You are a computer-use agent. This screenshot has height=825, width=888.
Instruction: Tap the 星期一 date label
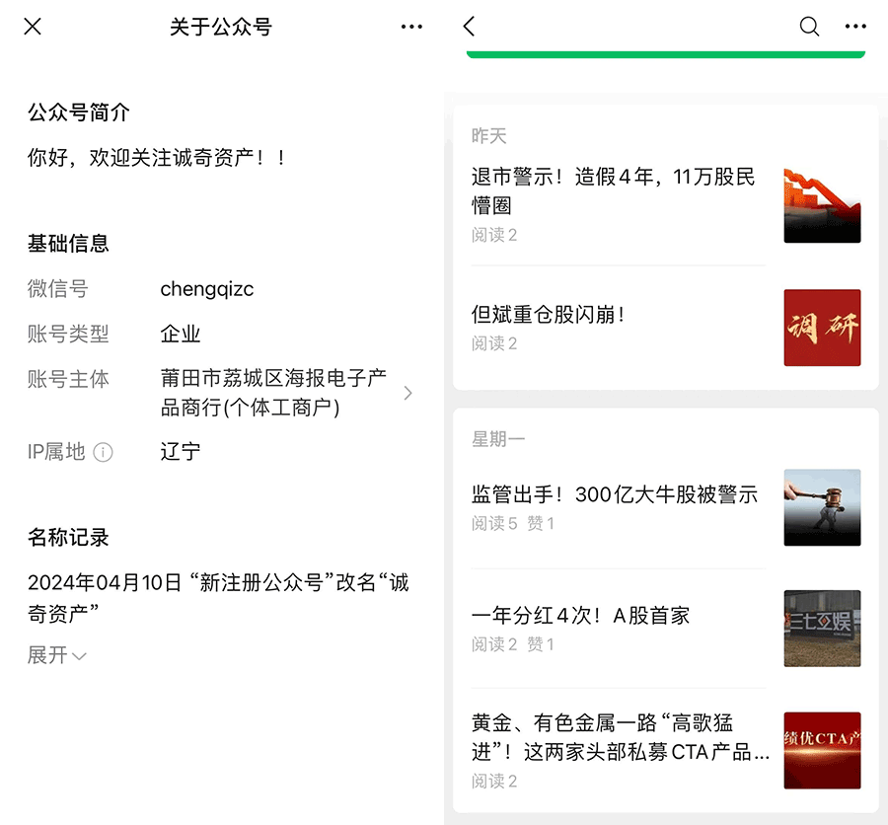point(498,439)
